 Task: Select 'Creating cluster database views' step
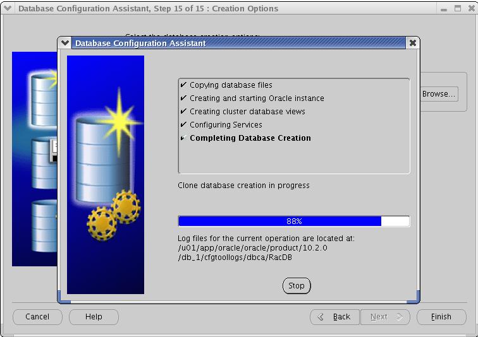247,112
